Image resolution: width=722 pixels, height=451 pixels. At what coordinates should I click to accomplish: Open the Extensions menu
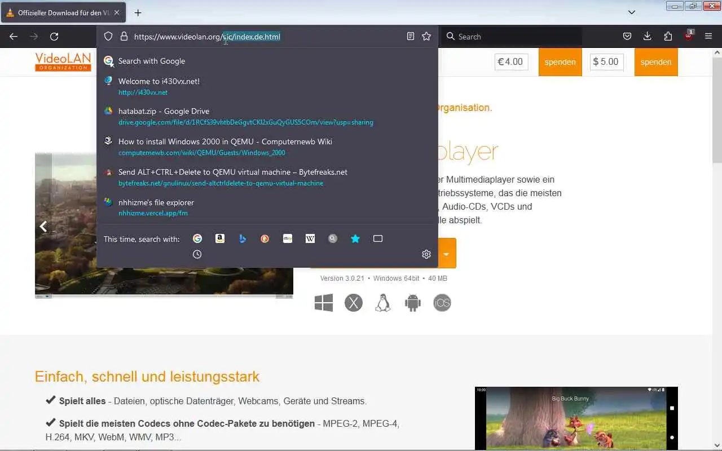(668, 37)
